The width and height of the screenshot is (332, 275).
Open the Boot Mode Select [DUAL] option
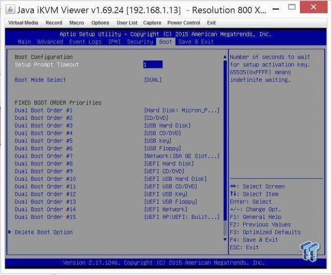coord(153,80)
